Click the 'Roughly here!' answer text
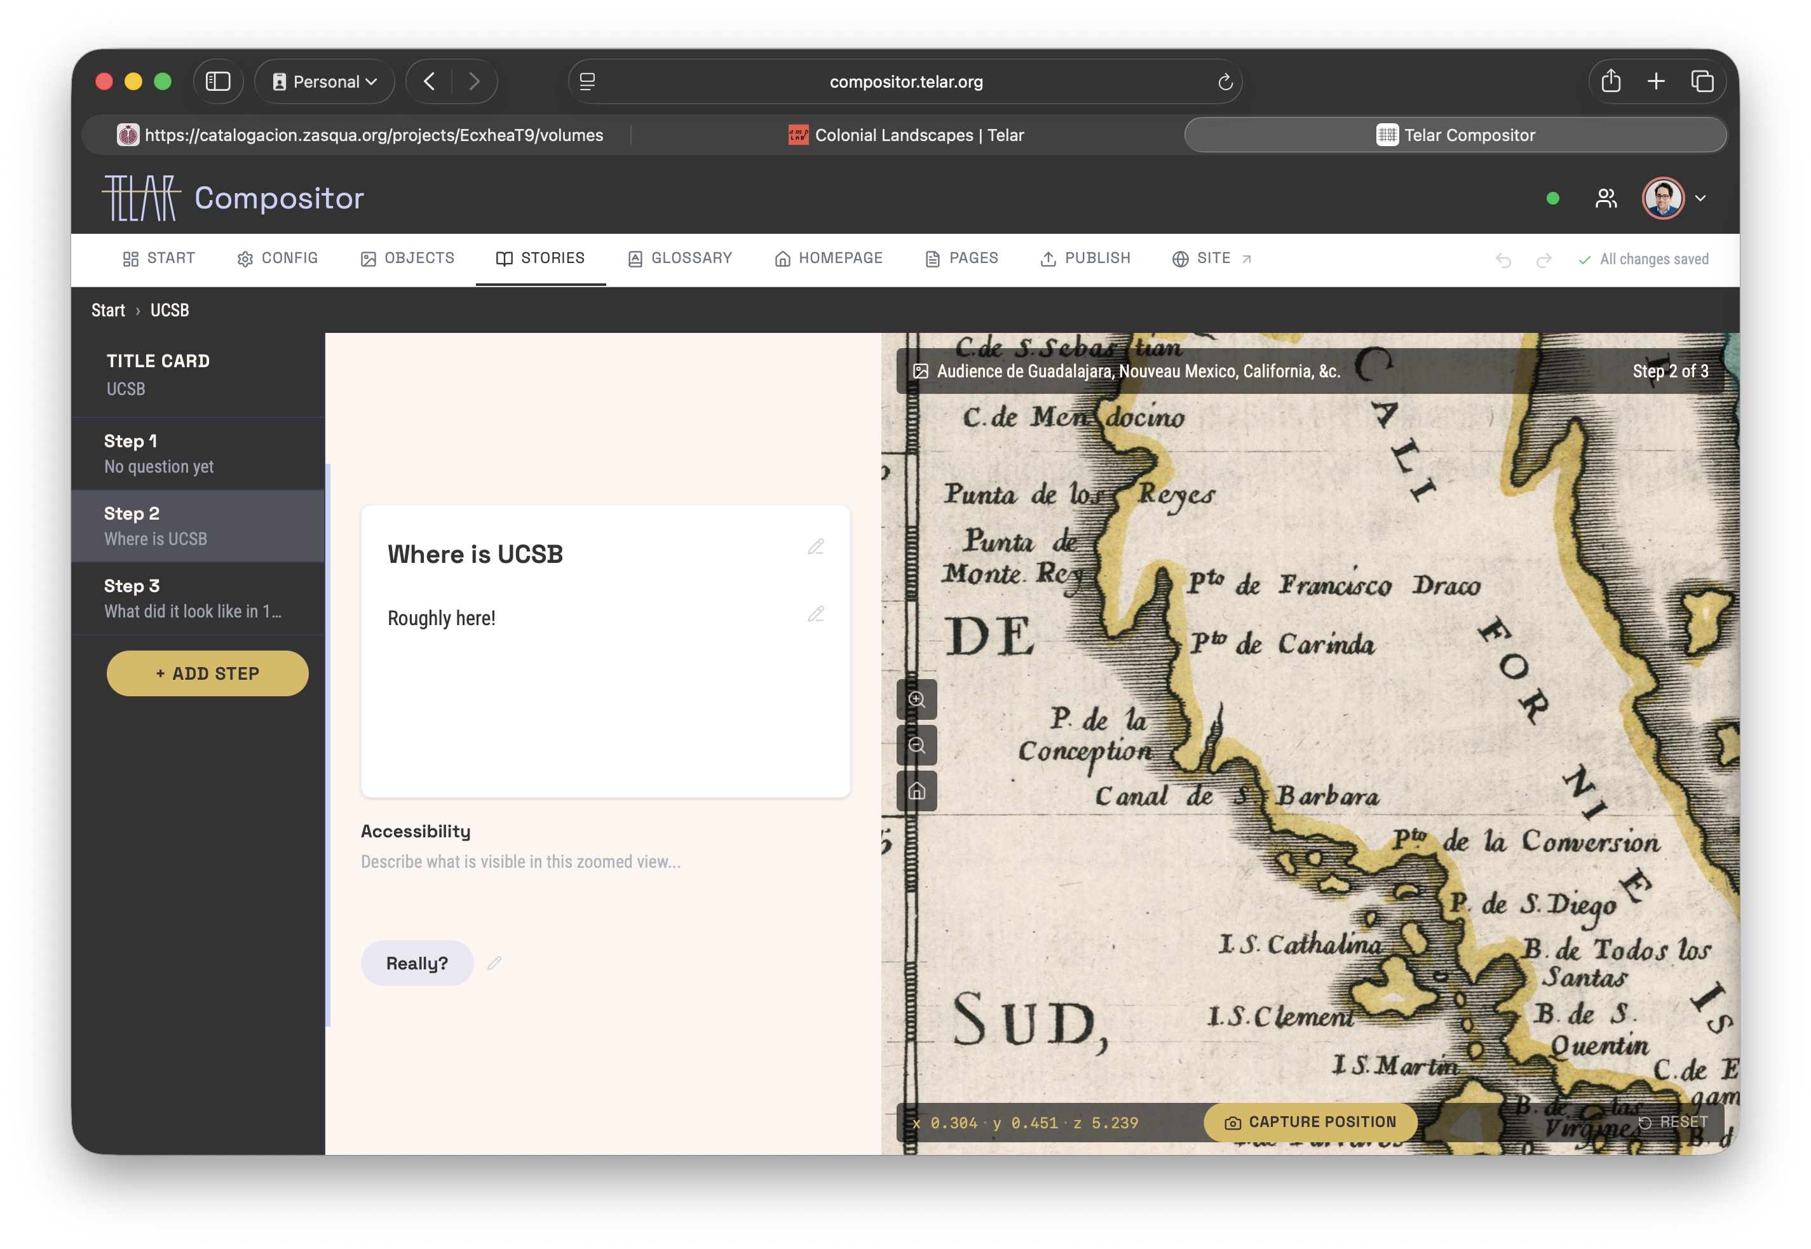The height and width of the screenshot is (1249, 1811). (442, 618)
